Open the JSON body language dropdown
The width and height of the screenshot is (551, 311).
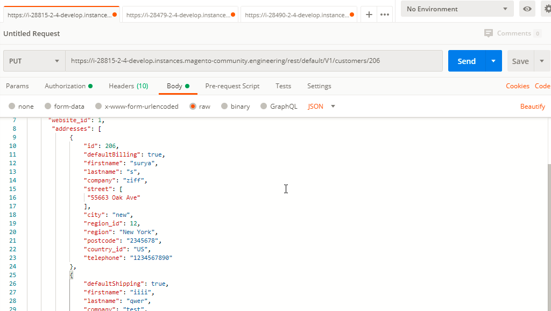[321, 106]
